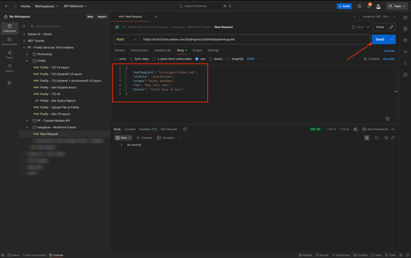411x258 pixels.
Task: Search within the response body
Action: click(x=376, y=138)
